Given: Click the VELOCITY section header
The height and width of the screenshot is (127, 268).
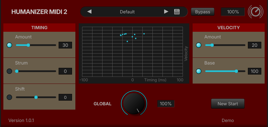Looking at the screenshot, I should tap(228, 28).
